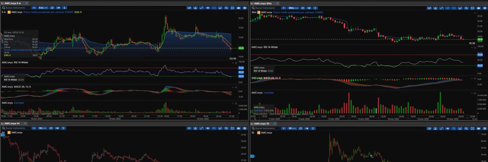
Task: Open settings gear of 30m chart
Action: point(485,8)
